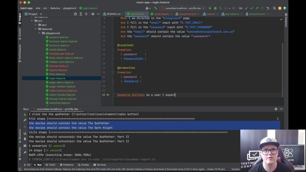This screenshot has height=172, width=306.
Task: Expand the env folder
Action: pos(35,25)
